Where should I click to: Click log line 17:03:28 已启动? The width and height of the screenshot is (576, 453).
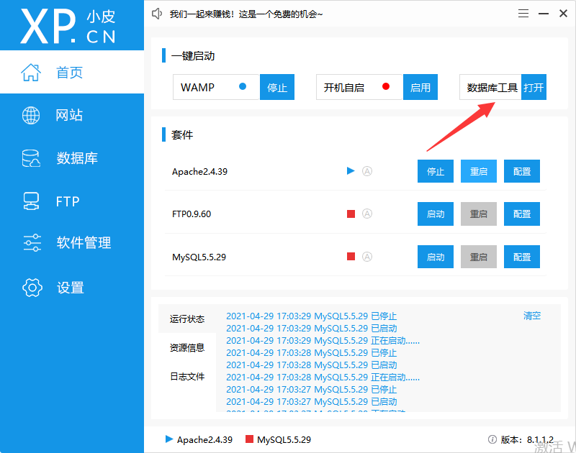[312, 365]
